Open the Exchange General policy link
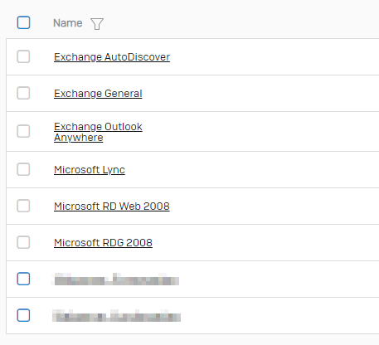Viewport: 379px width, 345px height. click(x=98, y=94)
